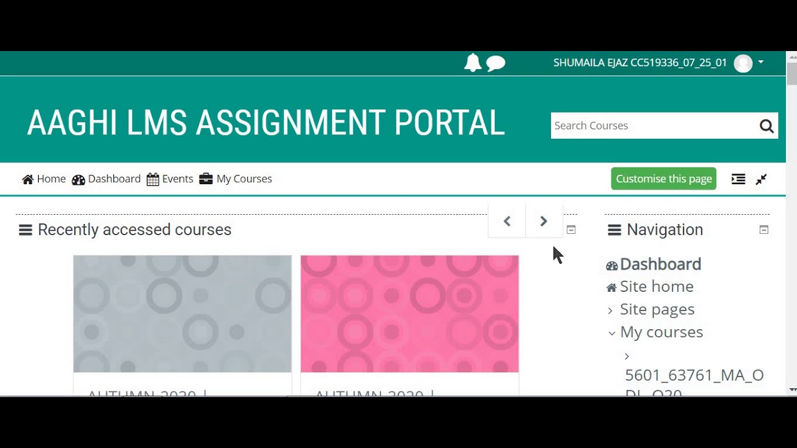
Task: Collapse the My courses tree node
Action: [x=612, y=333]
